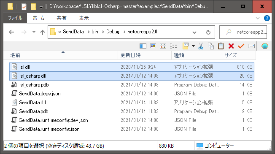Expand the folder options dropdown arrow
Image resolution: width=275 pixels, height=154 pixels.
193,46
